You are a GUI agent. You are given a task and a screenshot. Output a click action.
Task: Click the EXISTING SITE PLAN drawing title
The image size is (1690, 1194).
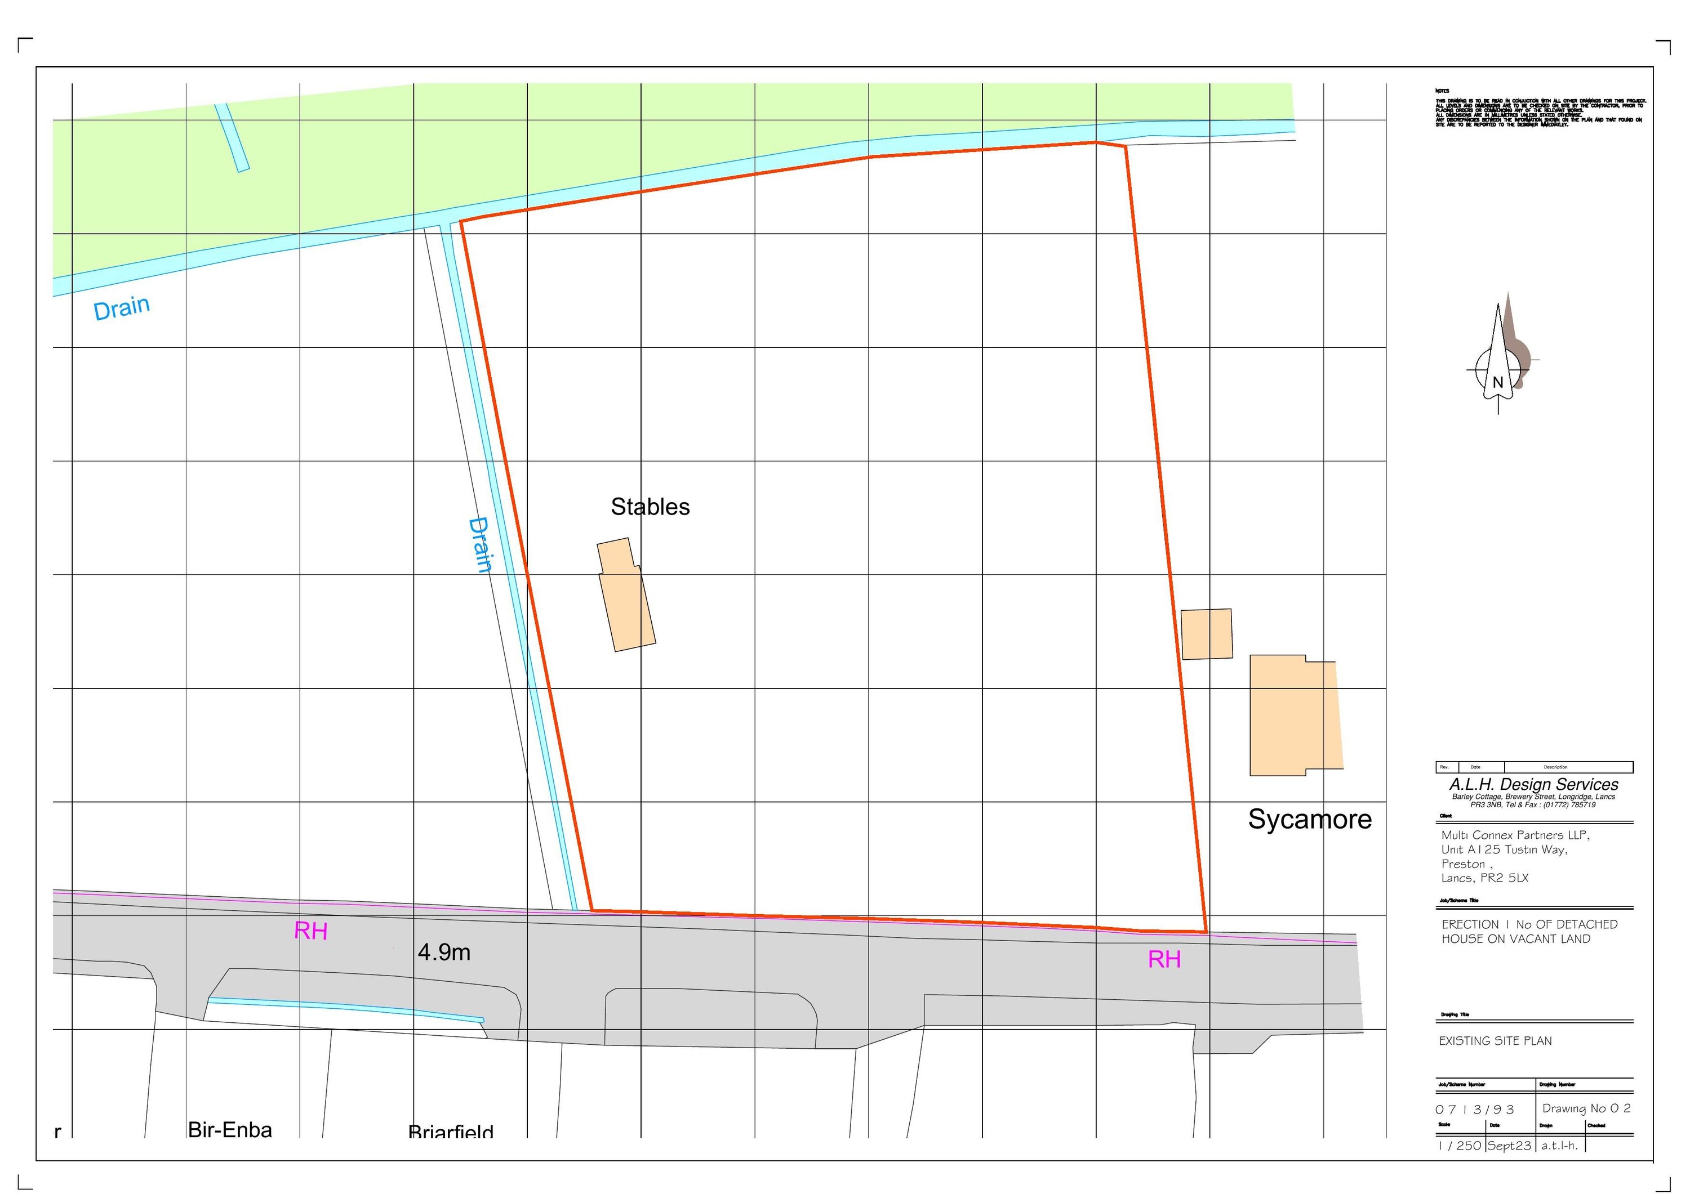tap(1495, 1041)
